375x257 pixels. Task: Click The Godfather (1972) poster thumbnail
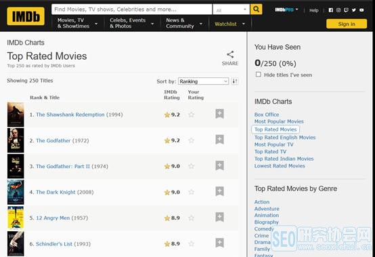(x=16, y=140)
